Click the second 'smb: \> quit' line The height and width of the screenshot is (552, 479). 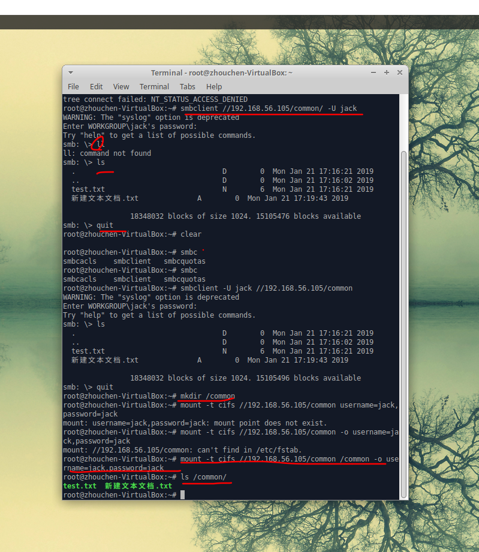(88, 387)
